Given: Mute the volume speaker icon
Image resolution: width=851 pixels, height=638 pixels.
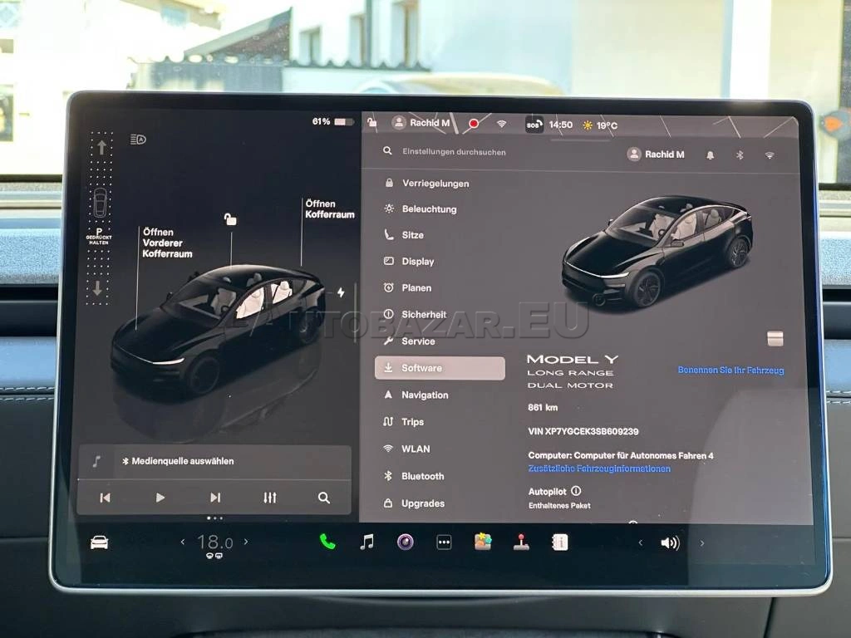Looking at the screenshot, I should (x=670, y=543).
